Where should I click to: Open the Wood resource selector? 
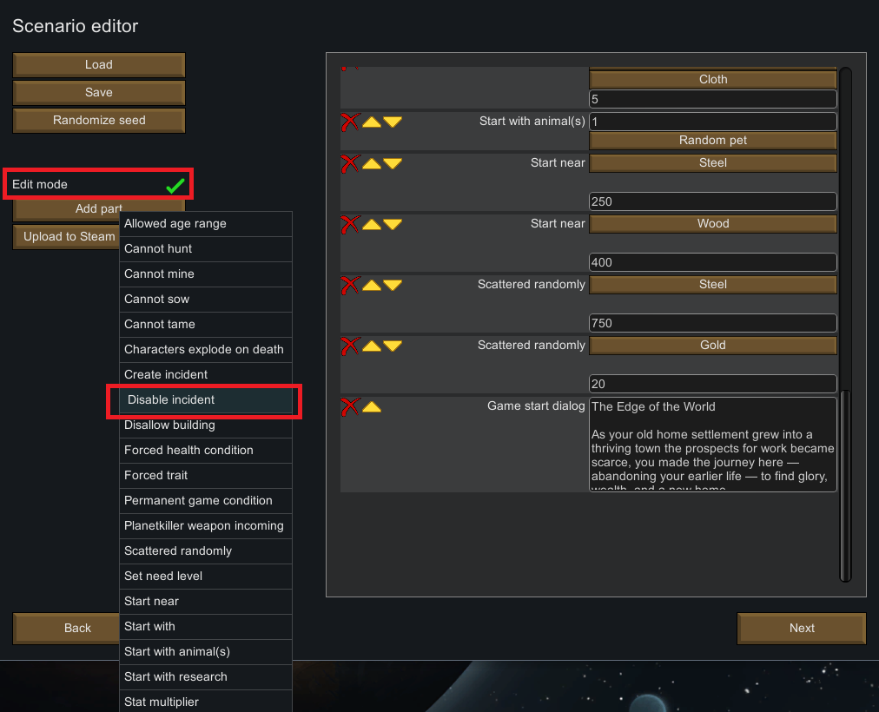click(x=712, y=223)
